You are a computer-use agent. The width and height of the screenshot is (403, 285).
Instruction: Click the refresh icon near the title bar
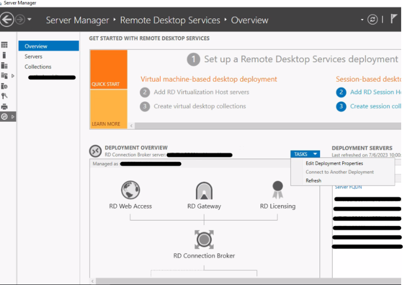(x=373, y=20)
